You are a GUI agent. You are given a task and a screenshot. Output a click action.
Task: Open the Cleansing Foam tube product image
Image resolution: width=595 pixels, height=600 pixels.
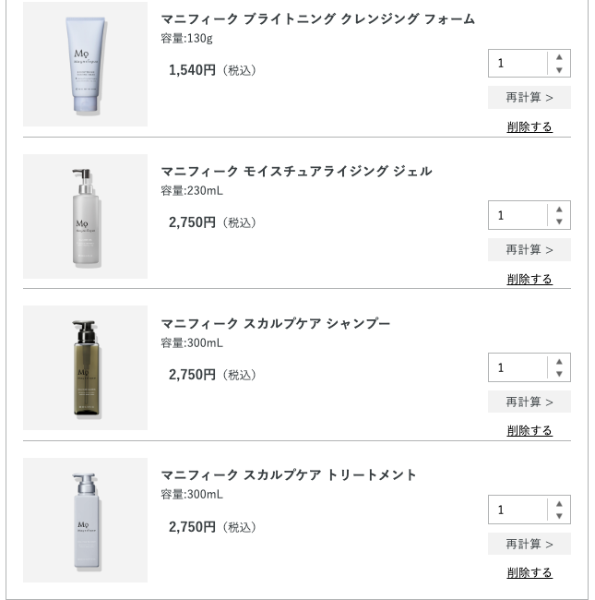(x=85, y=65)
